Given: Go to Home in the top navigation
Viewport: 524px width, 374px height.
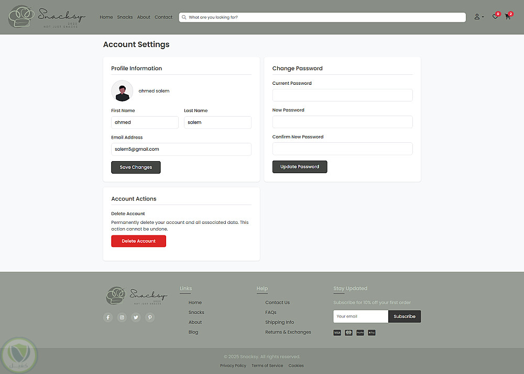Looking at the screenshot, I should click(x=106, y=17).
